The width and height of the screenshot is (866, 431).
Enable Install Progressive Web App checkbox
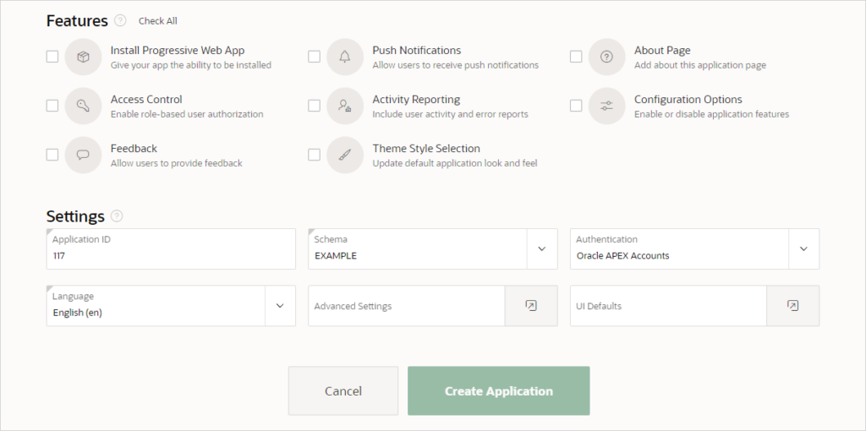coord(52,57)
